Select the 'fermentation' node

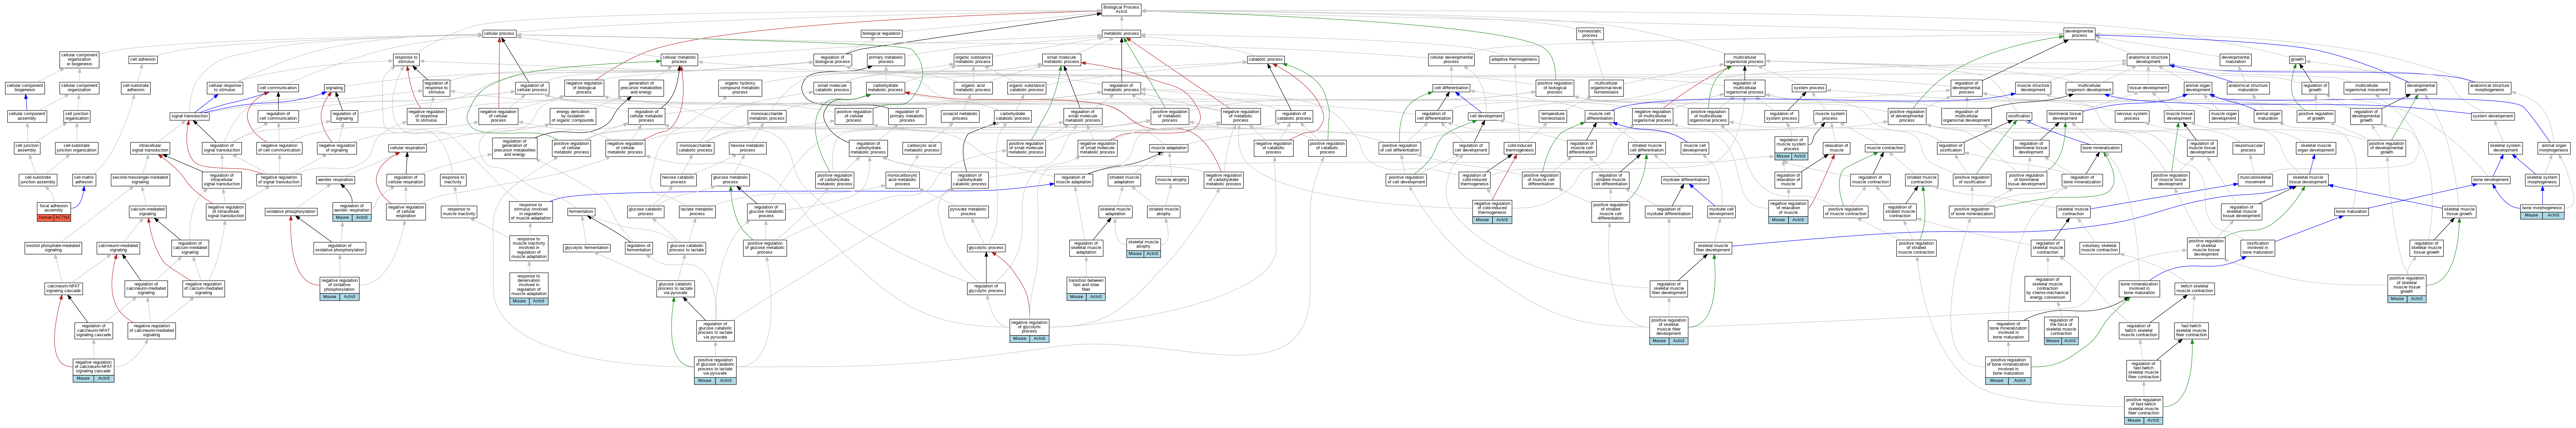(x=581, y=212)
